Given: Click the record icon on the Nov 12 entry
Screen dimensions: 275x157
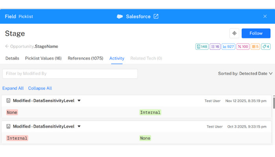Looking at the screenshot, I should click(8, 101).
